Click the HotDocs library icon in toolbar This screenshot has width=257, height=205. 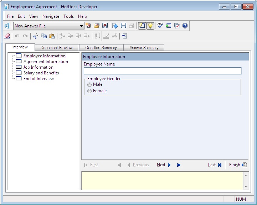(x=7, y=26)
